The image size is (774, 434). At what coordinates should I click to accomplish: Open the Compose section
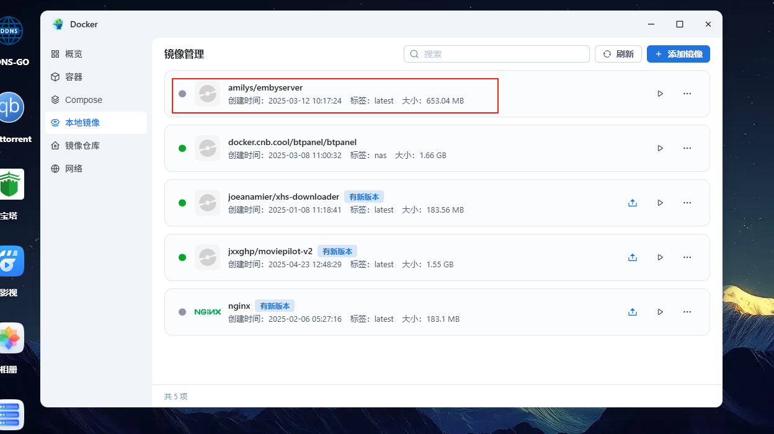pos(96,100)
